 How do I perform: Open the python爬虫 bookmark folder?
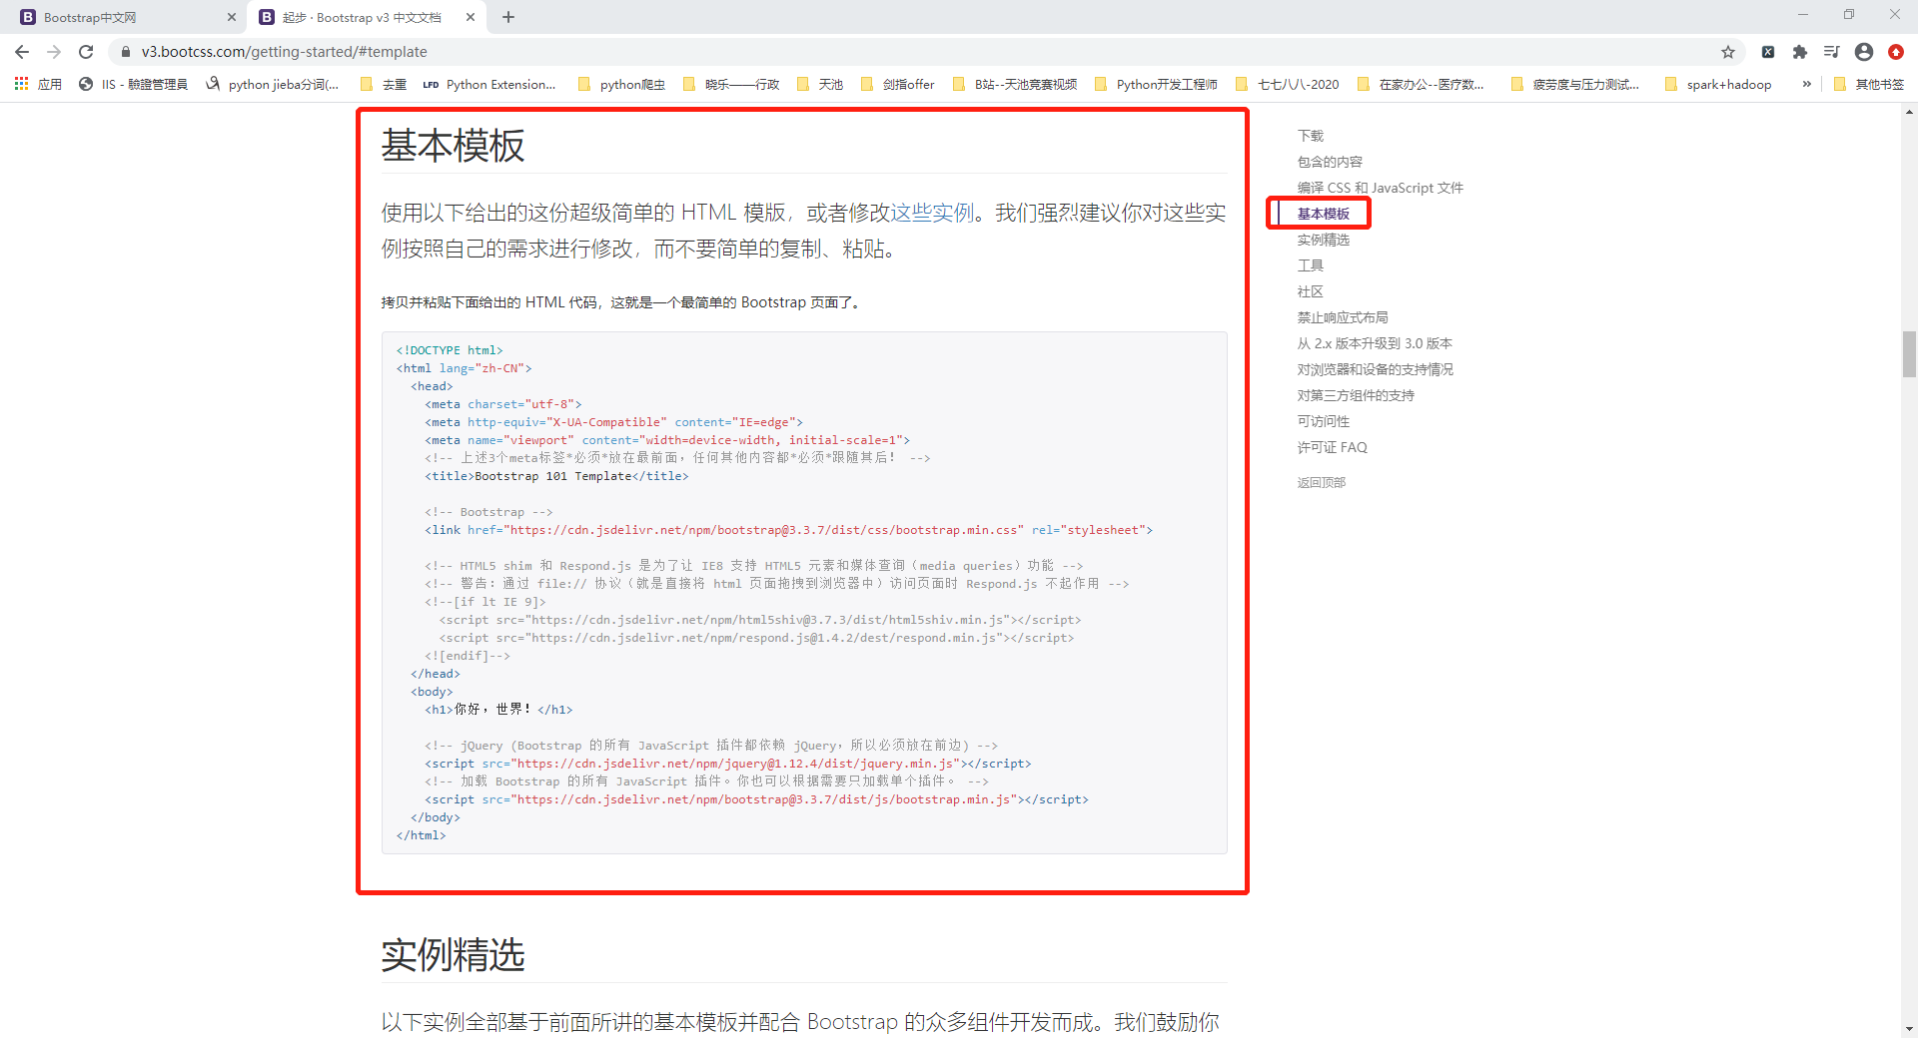click(621, 85)
